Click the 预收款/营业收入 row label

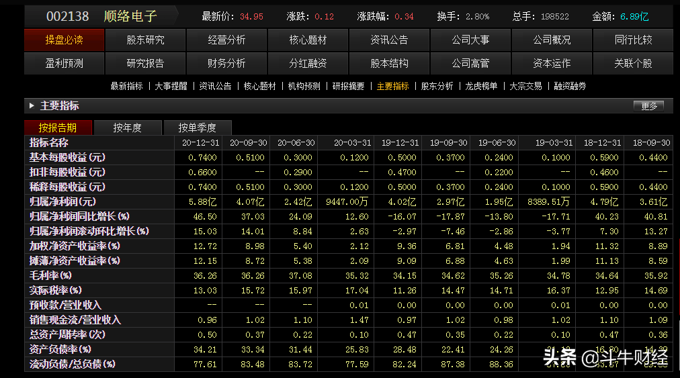point(65,305)
